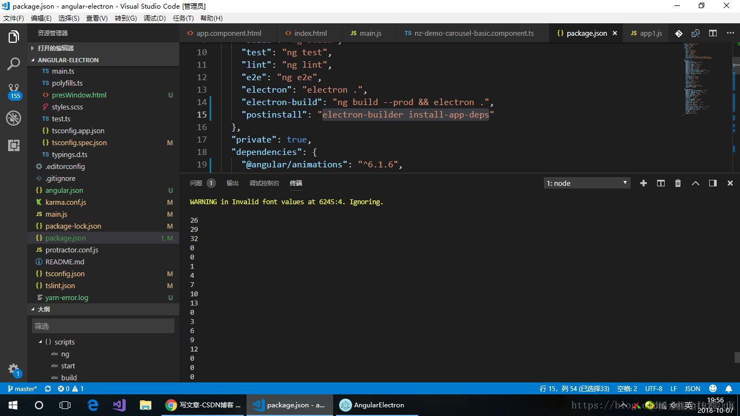Open the Extensions view in activity bar
This screenshot has width=740, height=416.
[x=14, y=145]
